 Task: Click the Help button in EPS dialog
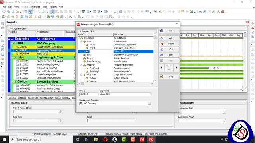pos(169,77)
